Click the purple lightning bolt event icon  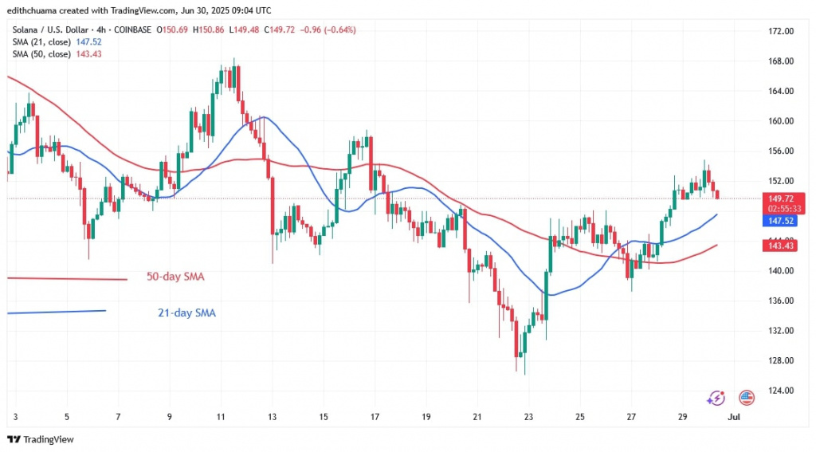[716, 397]
